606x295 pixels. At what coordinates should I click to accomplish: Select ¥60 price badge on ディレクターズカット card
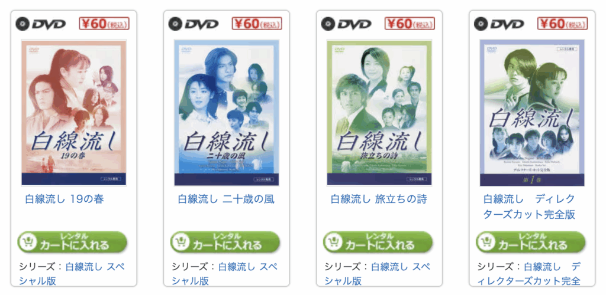[563, 24]
